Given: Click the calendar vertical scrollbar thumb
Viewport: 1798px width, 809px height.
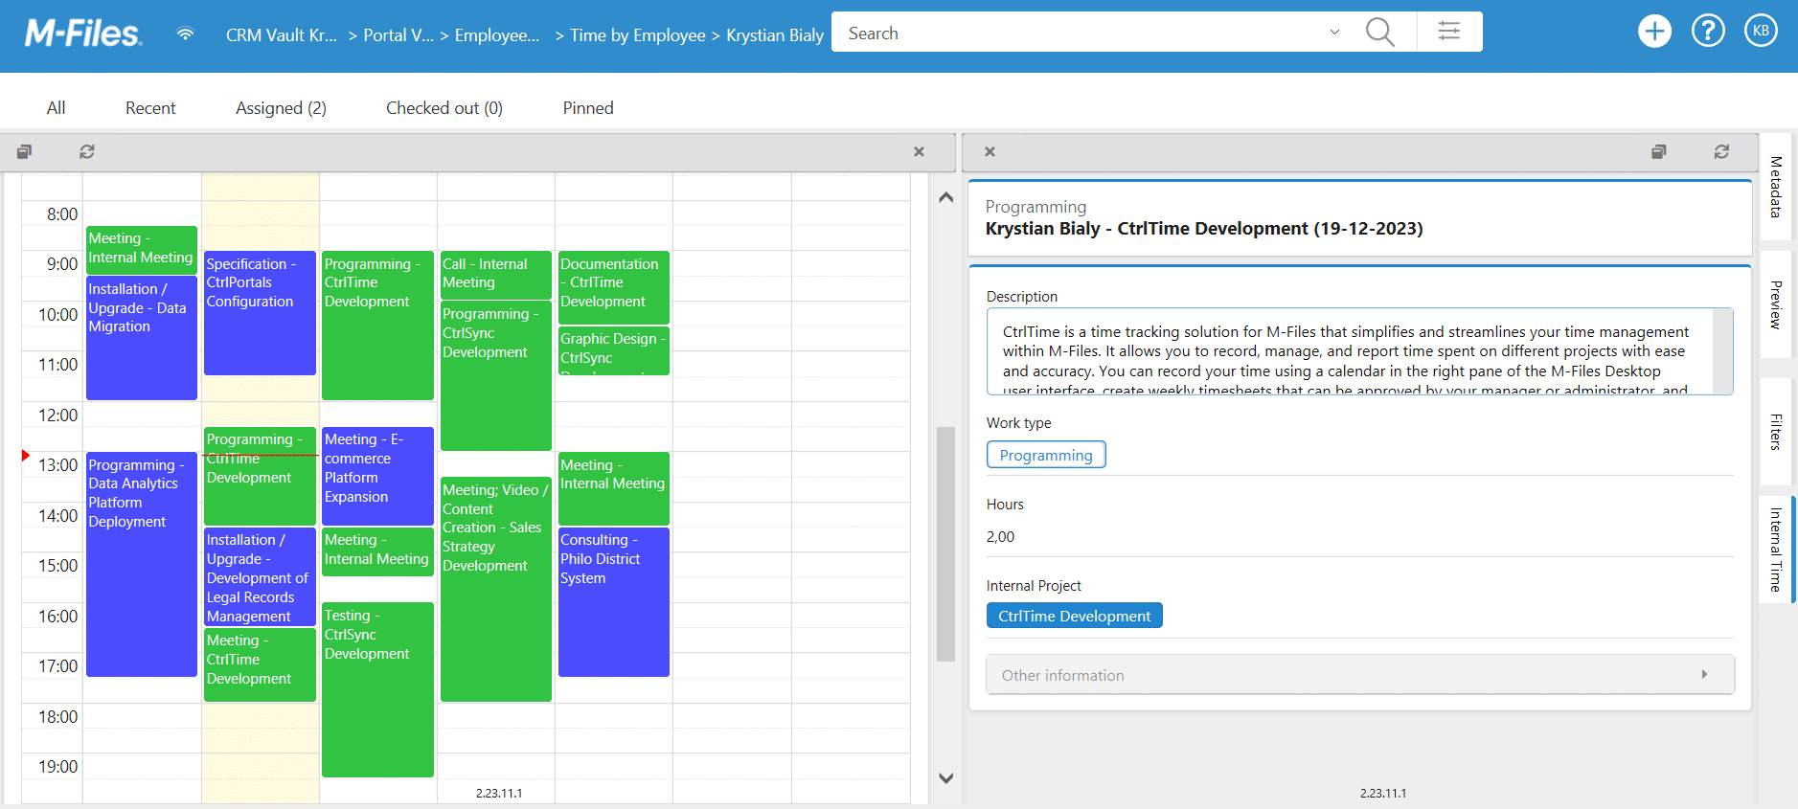Looking at the screenshot, I should coord(945,544).
